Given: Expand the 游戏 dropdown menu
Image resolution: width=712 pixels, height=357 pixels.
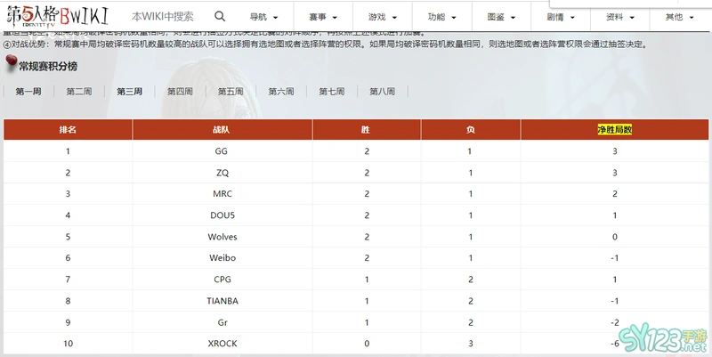Looking at the screenshot, I should pos(383,17).
